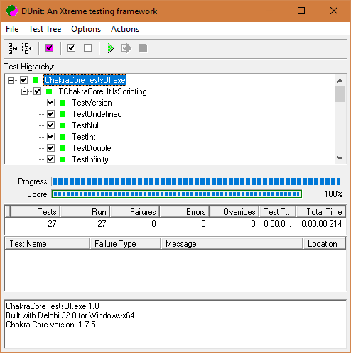Click the deselect current test empty box icon
Image resolution: width=351 pixels, height=353 pixels.
[87, 48]
